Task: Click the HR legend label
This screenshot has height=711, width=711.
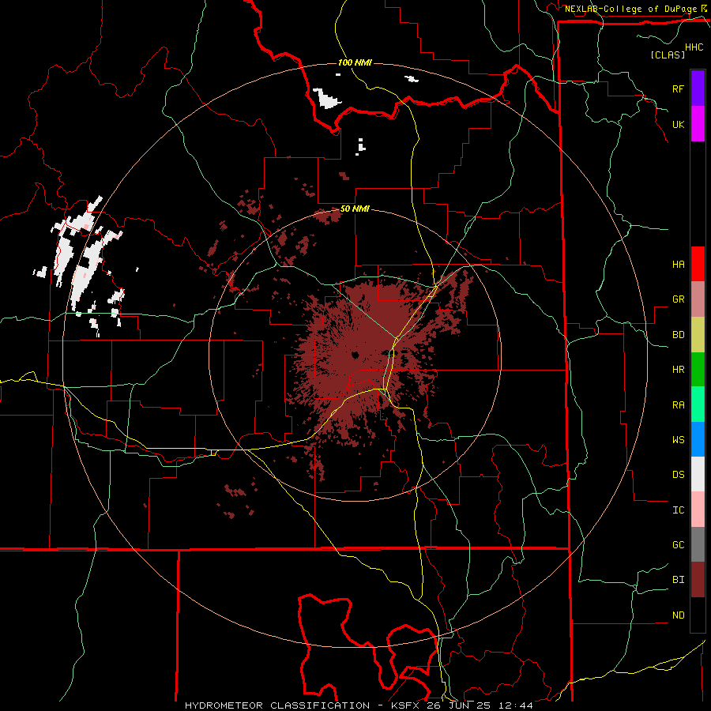Action: (x=678, y=370)
